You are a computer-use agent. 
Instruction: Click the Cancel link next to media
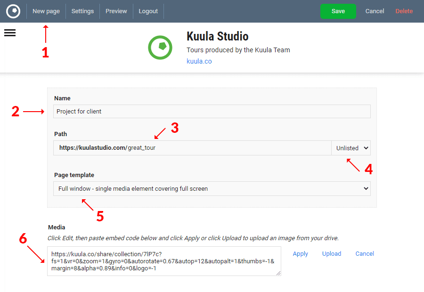pyautogui.click(x=365, y=253)
